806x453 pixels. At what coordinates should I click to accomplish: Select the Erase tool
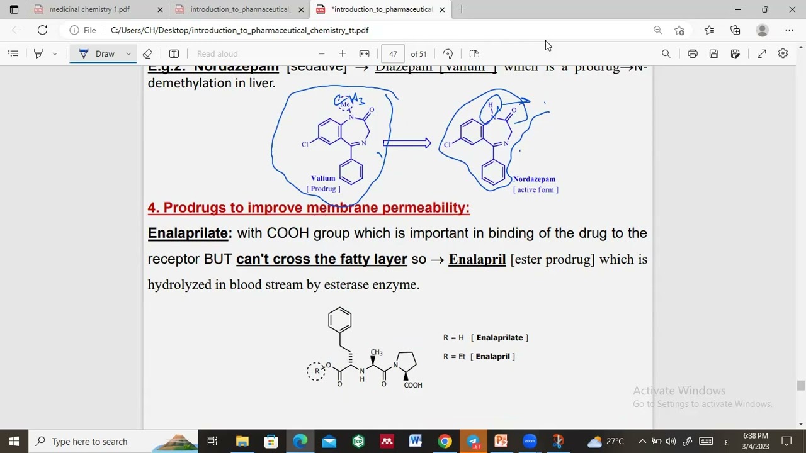[147, 53]
